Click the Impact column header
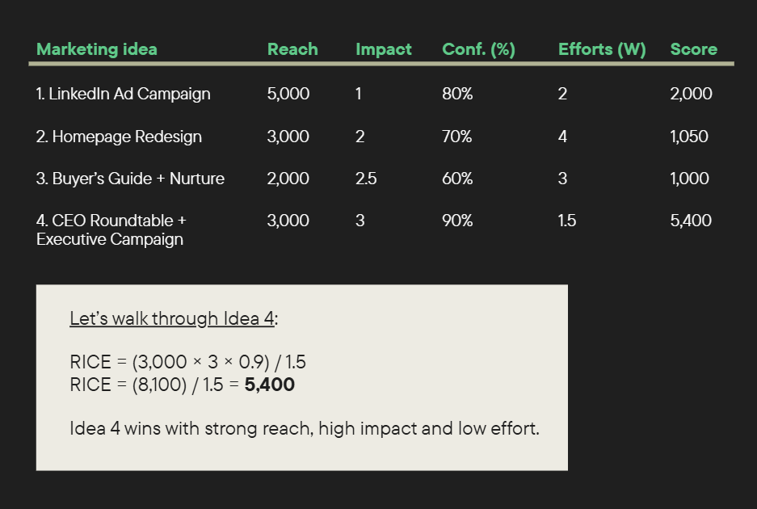Screen dimensions: 757x509 (383, 49)
